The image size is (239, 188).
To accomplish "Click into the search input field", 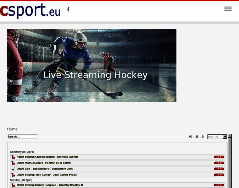I will [x=22, y=137].
